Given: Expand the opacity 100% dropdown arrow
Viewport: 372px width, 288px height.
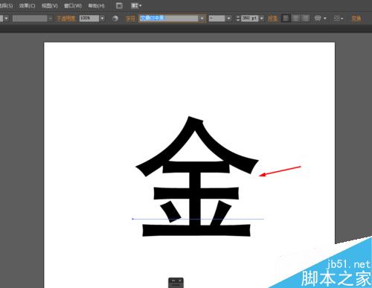Looking at the screenshot, I should (x=102, y=19).
